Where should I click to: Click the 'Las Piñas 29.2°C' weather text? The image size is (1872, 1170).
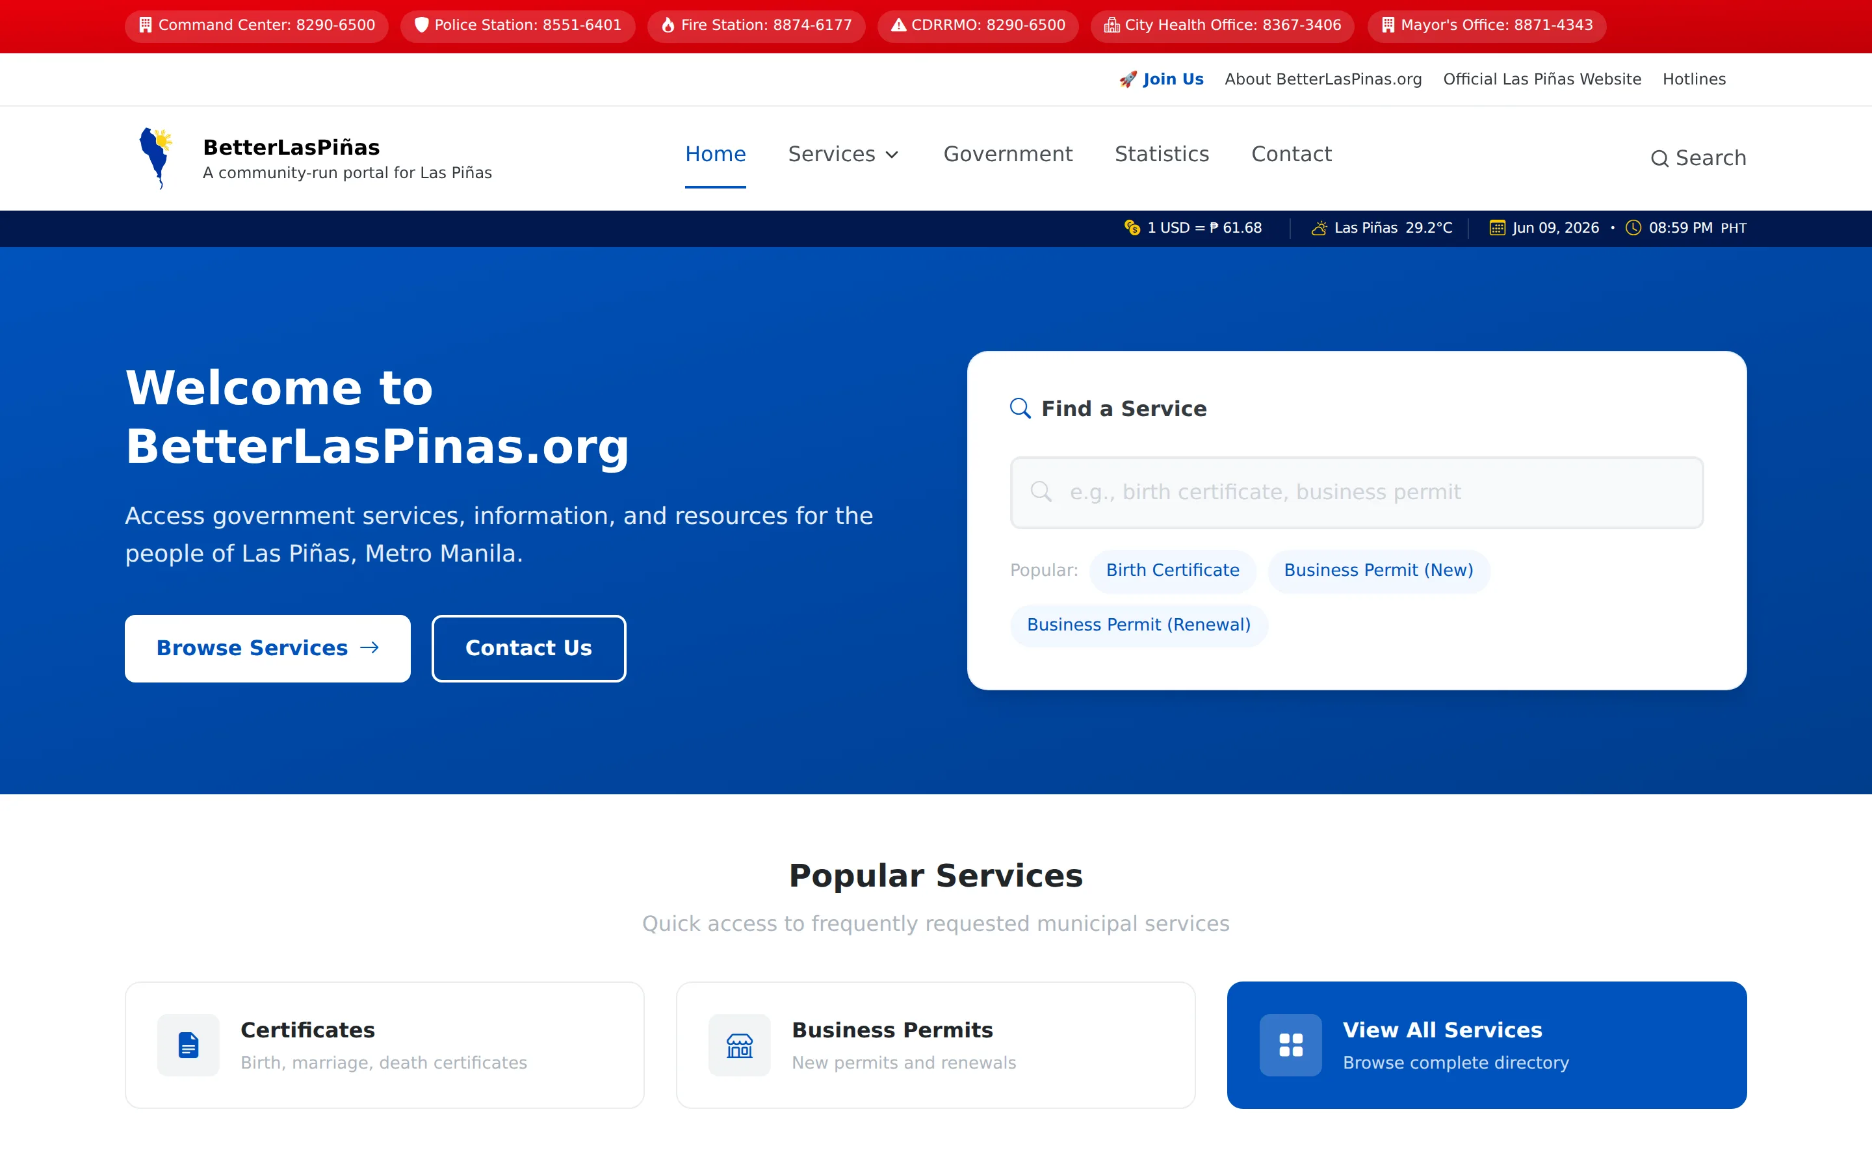pos(1393,227)
